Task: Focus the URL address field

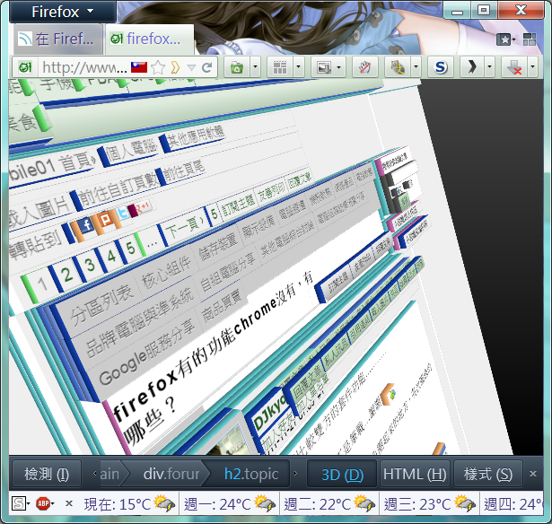Action: (x=84, y=67)
